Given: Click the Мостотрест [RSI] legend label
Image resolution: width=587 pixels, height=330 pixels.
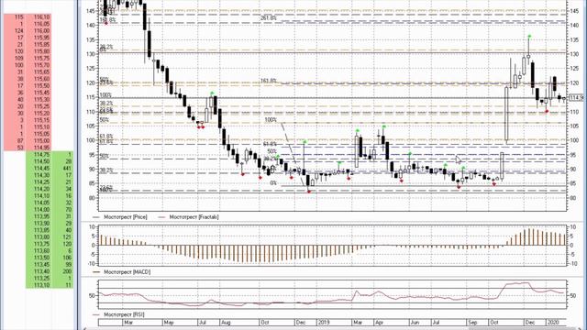Looking at the screenshot, I should pos(124,314).
